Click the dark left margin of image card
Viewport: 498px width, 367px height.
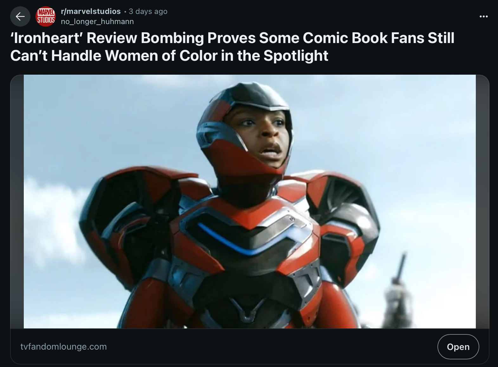click(x=17, y=202)
